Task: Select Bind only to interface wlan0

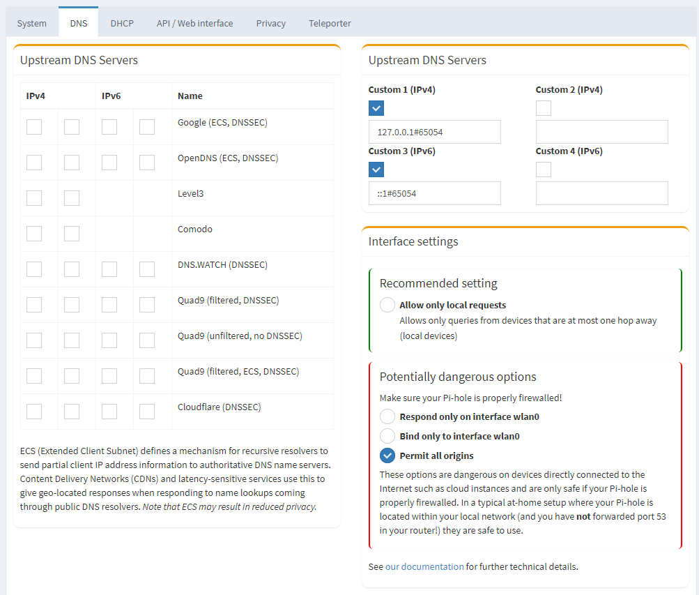Action: [x=387, y=436]
